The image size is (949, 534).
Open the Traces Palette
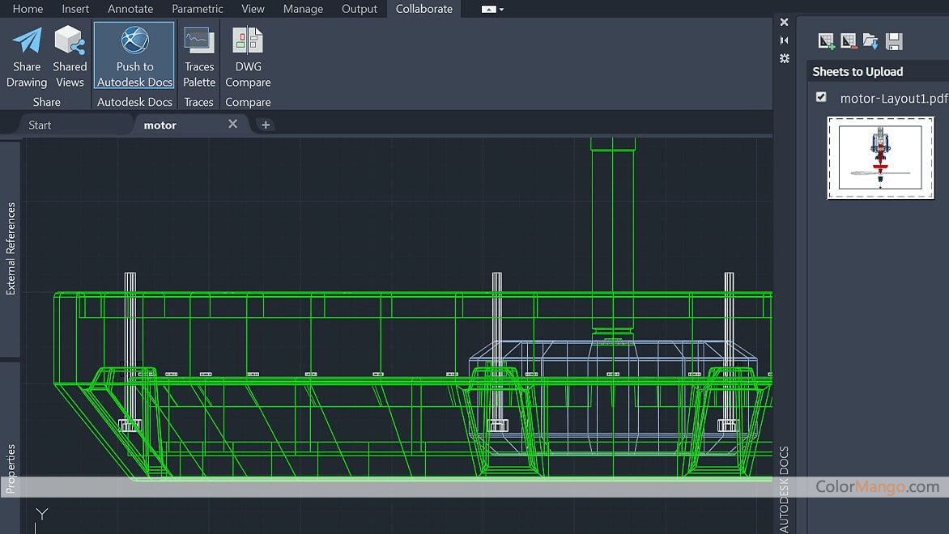click(x=198, y=40)
